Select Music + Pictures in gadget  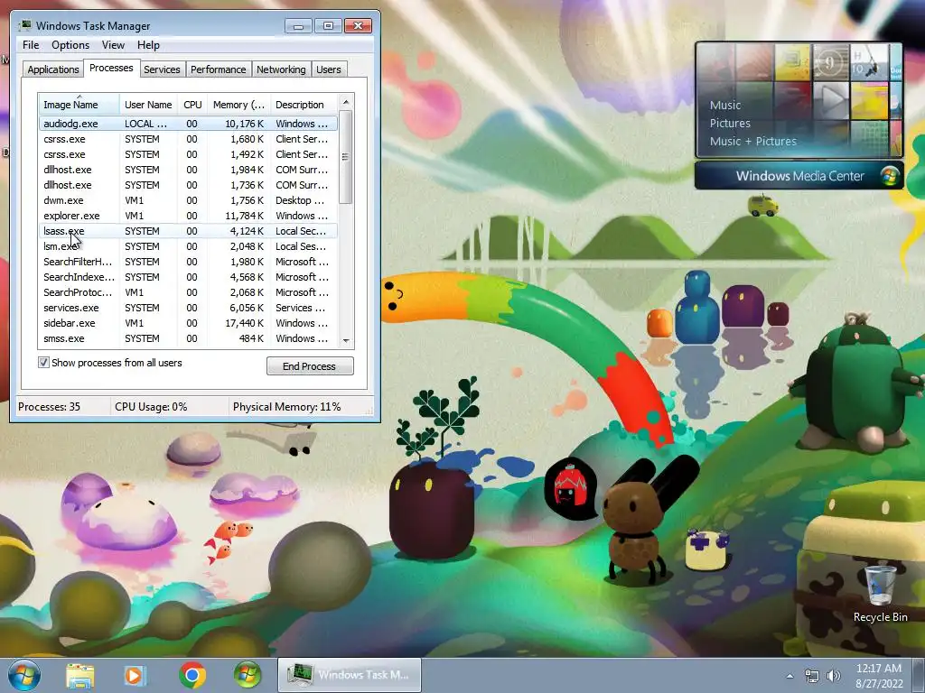tap(752, 142)
